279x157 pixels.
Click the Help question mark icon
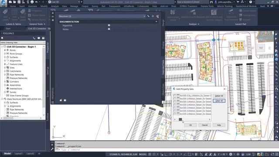pyautogui.click(x=251, y=2)
